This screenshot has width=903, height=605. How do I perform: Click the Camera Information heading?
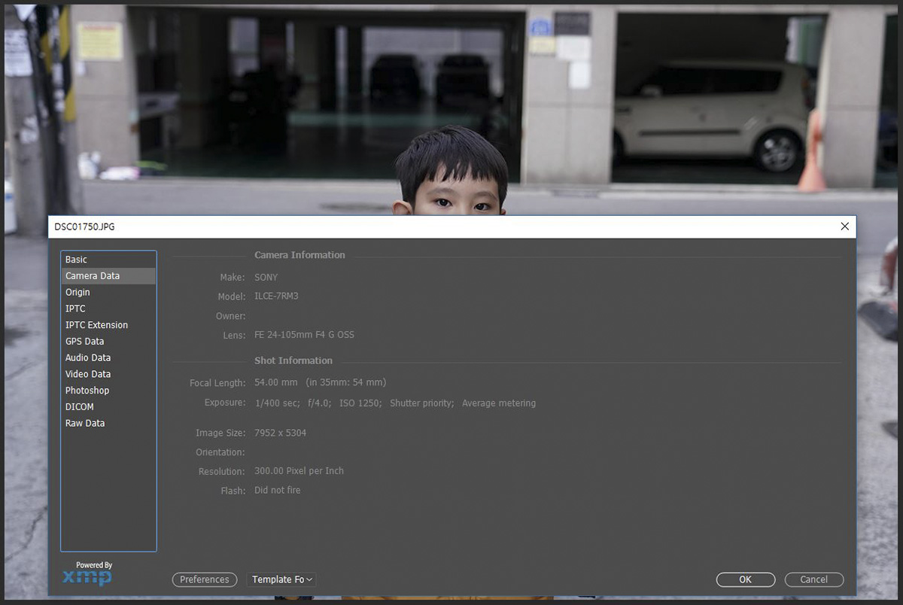click(x=299, y=255)
